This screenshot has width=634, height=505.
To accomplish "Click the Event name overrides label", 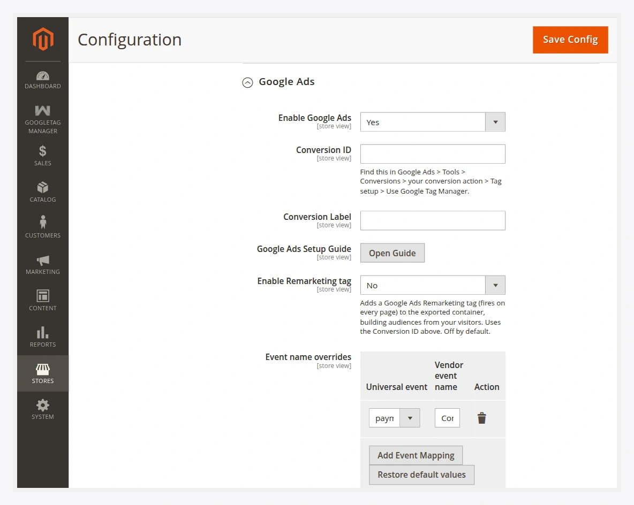I will tap(308, 357).
